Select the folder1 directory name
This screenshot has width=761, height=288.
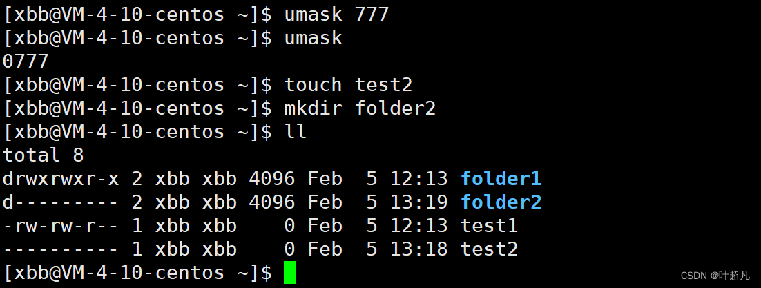pos(501,179)
